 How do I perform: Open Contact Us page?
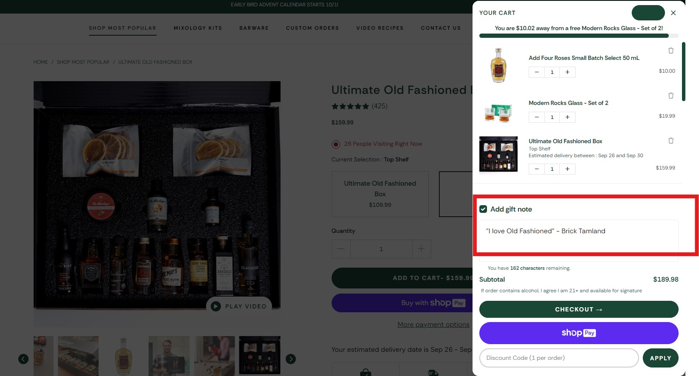point(441,28)
